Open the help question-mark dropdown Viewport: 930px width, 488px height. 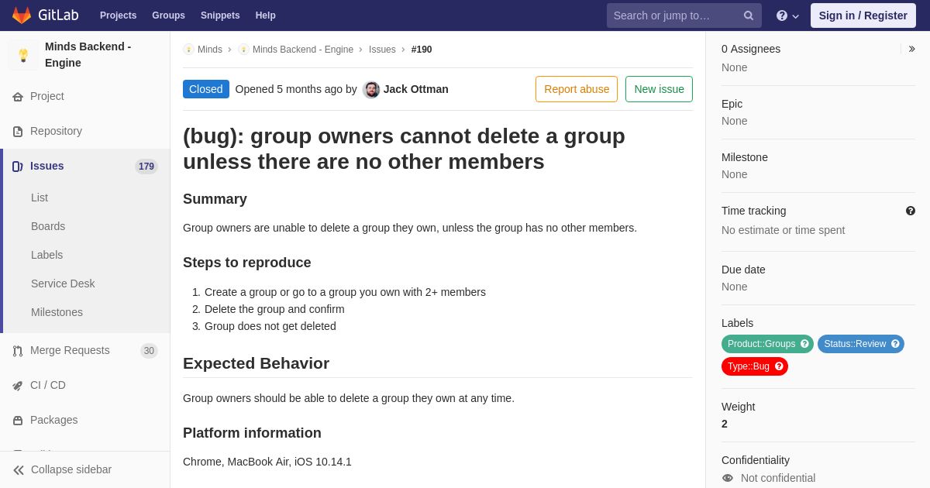[x=787, y=15]
